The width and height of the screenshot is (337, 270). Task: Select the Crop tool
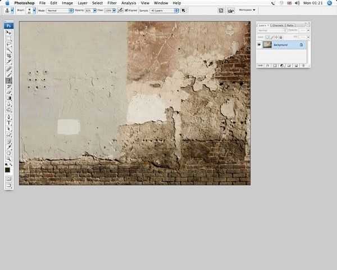point(9,56)
